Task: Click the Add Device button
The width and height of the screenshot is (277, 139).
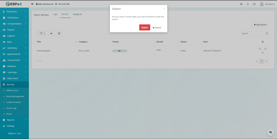Action: [x=260, y=25]
